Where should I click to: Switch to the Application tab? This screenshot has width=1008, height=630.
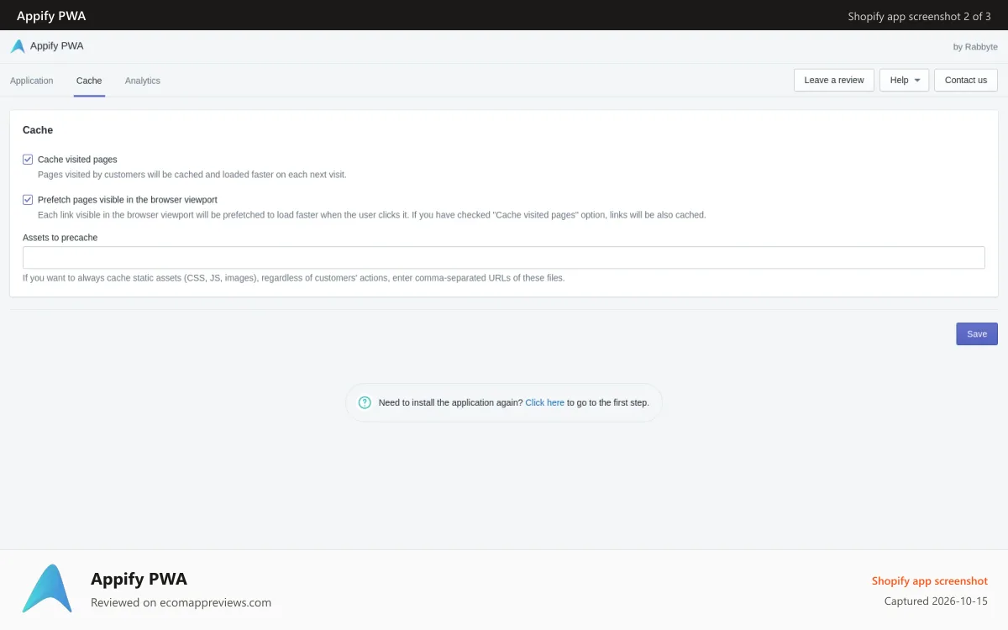coord(32,81)
